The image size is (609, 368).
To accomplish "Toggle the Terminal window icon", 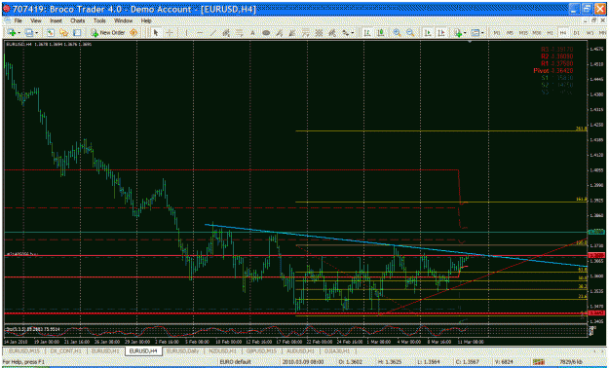I will (77, 33).
